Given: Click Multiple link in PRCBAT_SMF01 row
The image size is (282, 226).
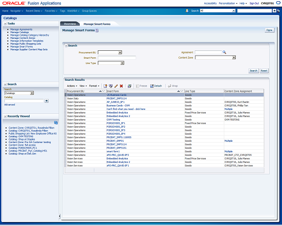Looking at the screenshot, I should [228, 141].
